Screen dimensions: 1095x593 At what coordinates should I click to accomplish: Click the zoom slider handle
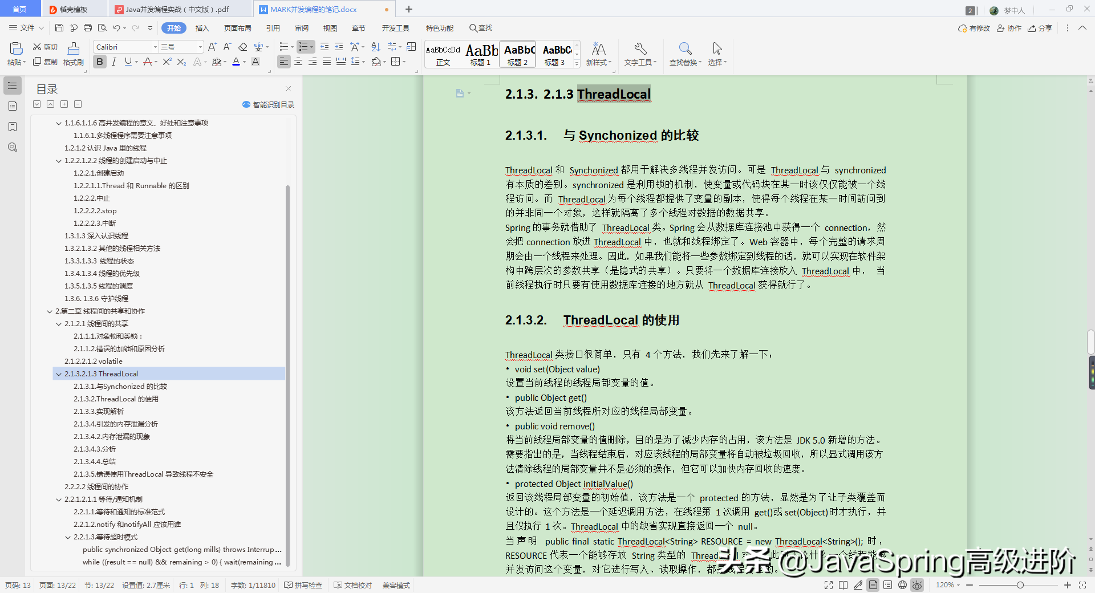[1020, 585]
